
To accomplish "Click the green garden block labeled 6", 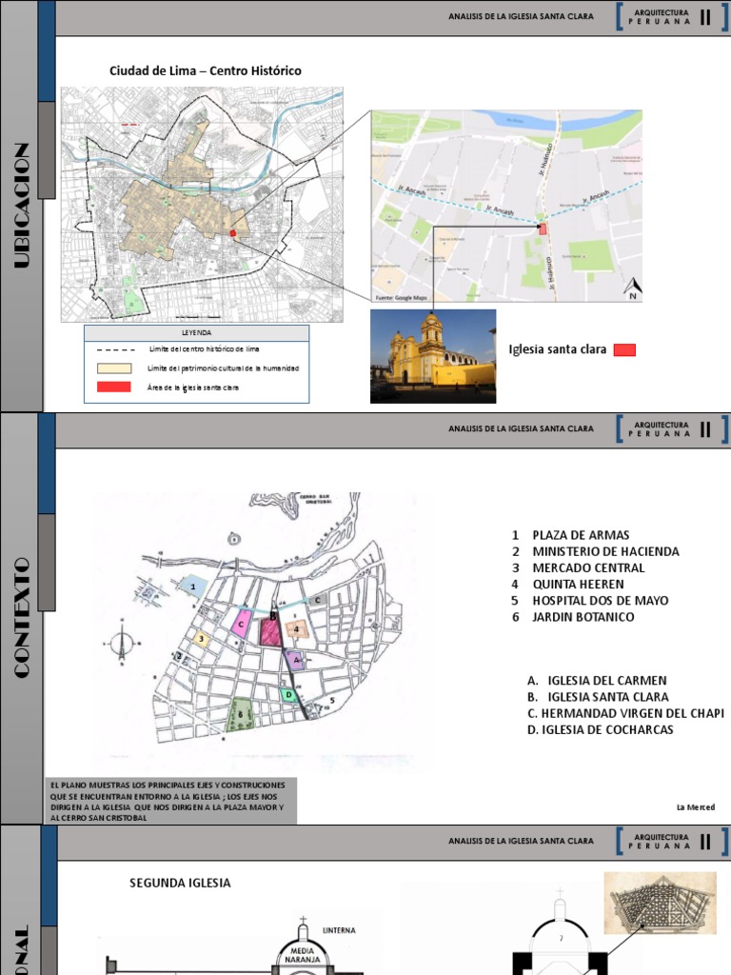I will [241, 714].
